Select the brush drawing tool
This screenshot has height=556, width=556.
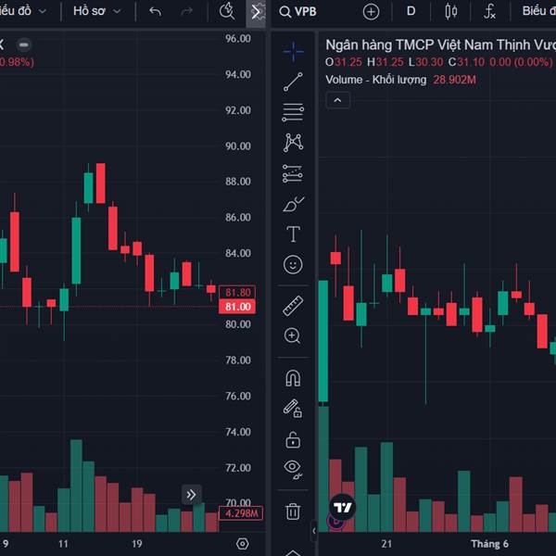coord(293,204)
